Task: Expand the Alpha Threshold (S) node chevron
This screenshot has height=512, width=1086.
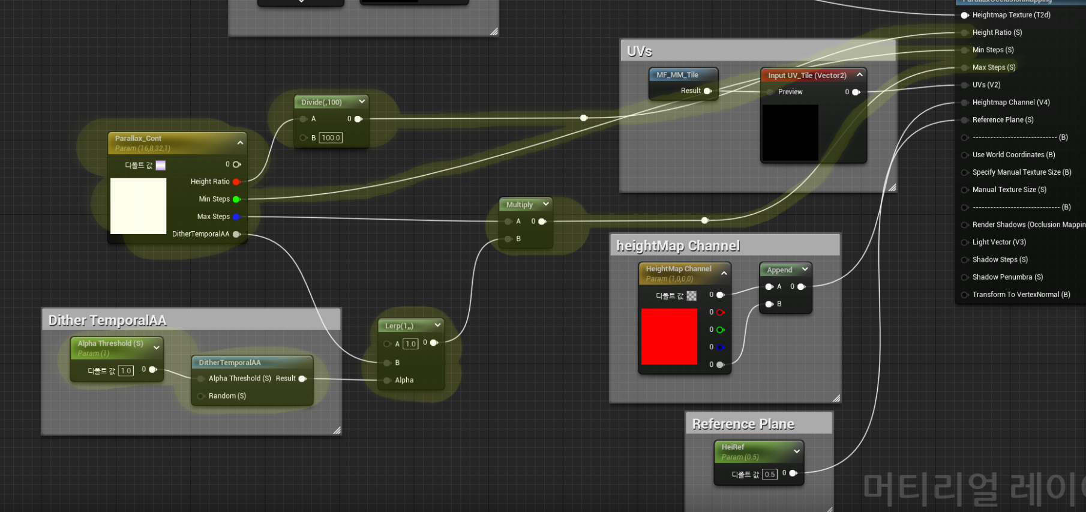Action: coord(157,348)
